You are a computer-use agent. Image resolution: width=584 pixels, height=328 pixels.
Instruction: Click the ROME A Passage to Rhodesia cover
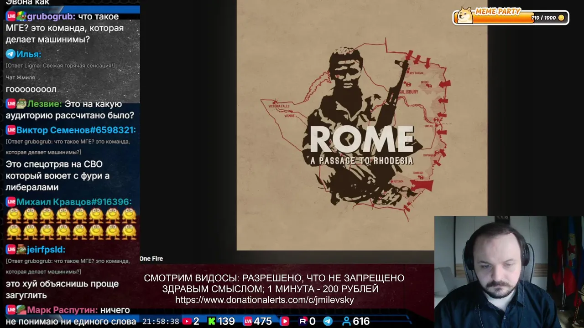pyautogui.click(x=362, y=125)
